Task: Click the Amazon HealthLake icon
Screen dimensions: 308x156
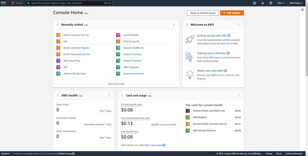Action: point(118,48)
